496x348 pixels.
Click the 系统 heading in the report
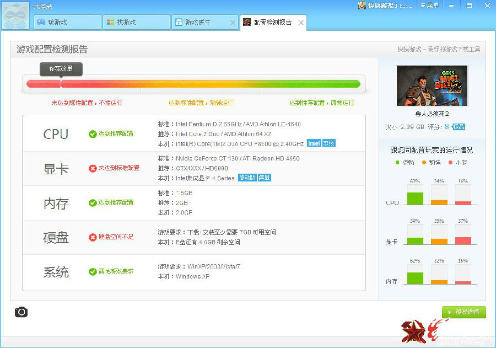56,272
